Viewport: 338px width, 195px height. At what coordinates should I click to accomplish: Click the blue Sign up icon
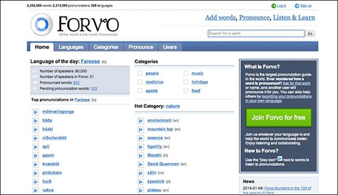point(297,6)
